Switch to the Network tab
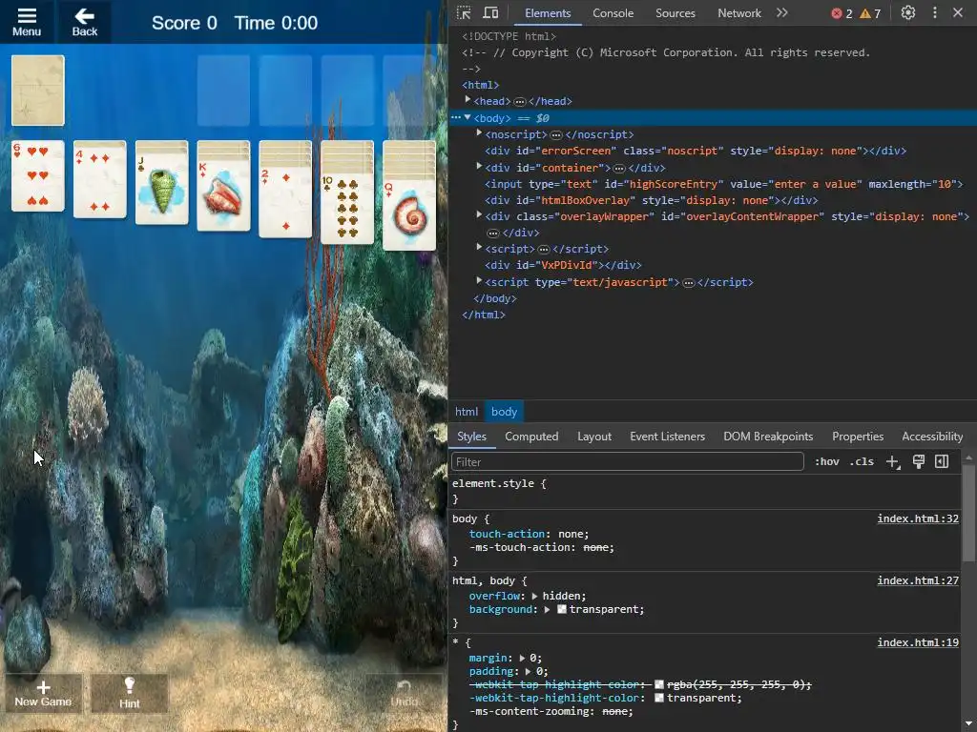This screenshot has width=977, height=732. coord(739,13)
